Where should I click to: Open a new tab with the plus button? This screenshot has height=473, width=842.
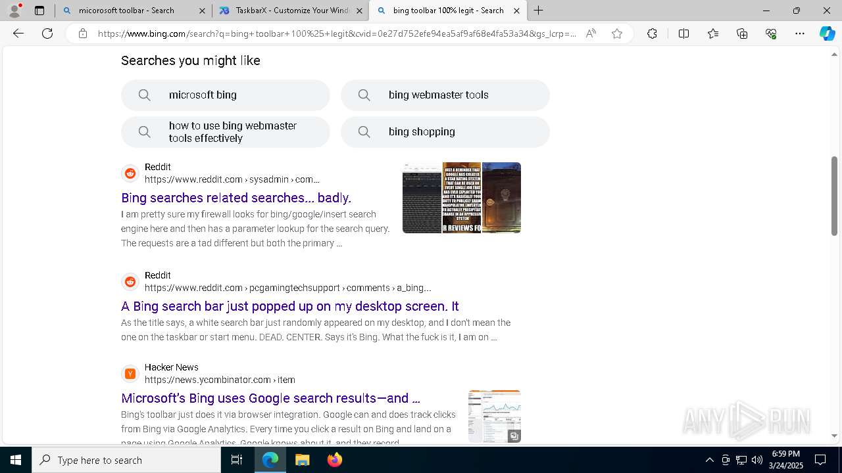(x=539, y=11)
